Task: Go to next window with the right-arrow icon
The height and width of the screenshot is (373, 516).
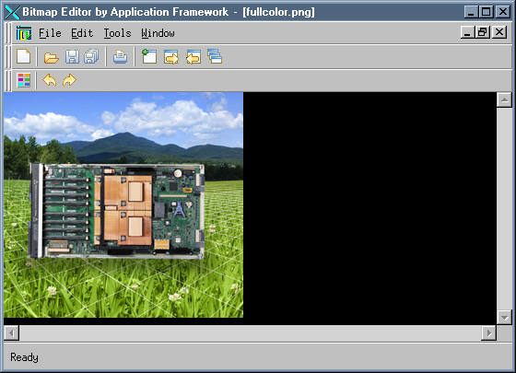Action: pyautogui.click(x=171, y=56)
